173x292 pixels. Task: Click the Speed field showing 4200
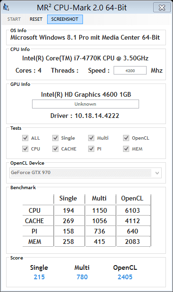point(130,71)
